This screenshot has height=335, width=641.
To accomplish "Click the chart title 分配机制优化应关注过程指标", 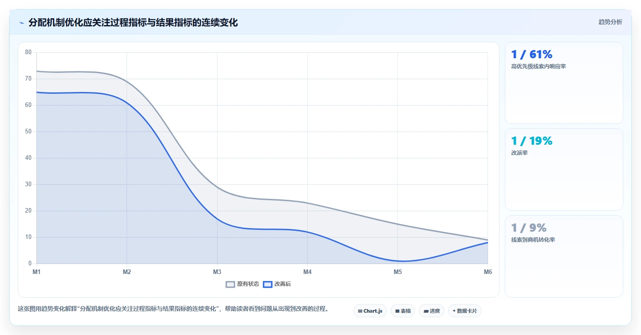I will (133, 23).
